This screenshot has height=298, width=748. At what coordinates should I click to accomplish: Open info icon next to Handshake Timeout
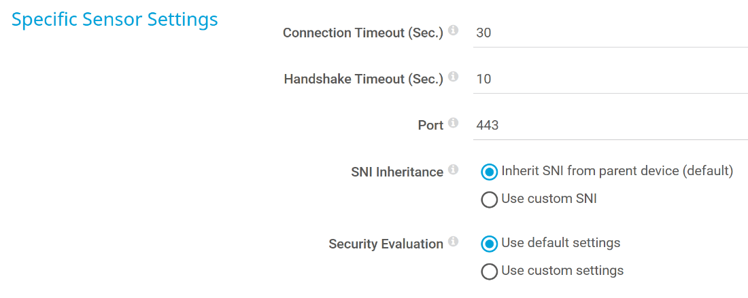click(x=454, y=77)
